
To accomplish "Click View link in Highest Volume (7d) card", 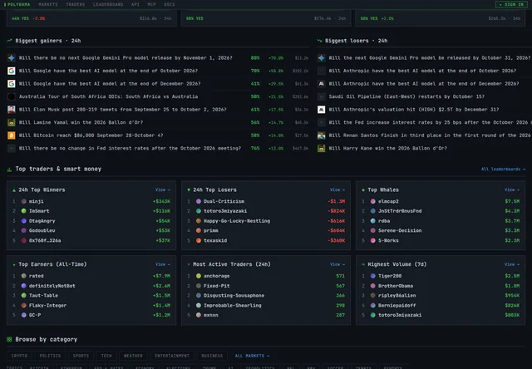I will [x=512, y=264].
